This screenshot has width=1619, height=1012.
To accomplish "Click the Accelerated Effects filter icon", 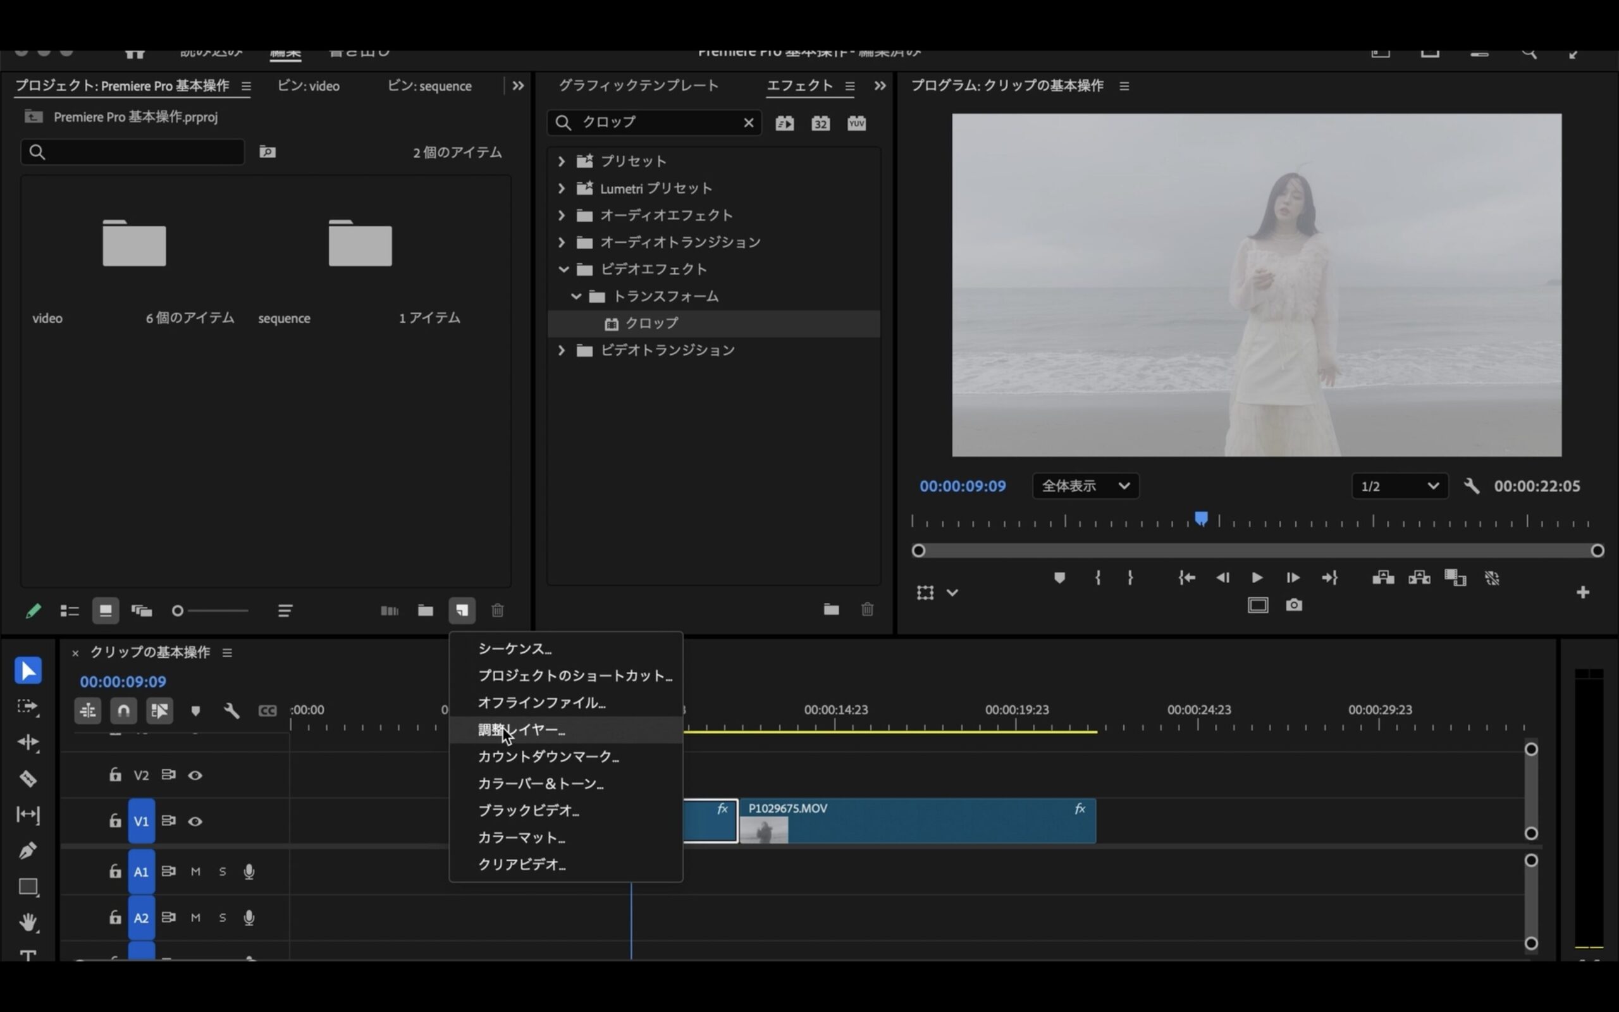I will pyautogui.click(x=785, y=123).
